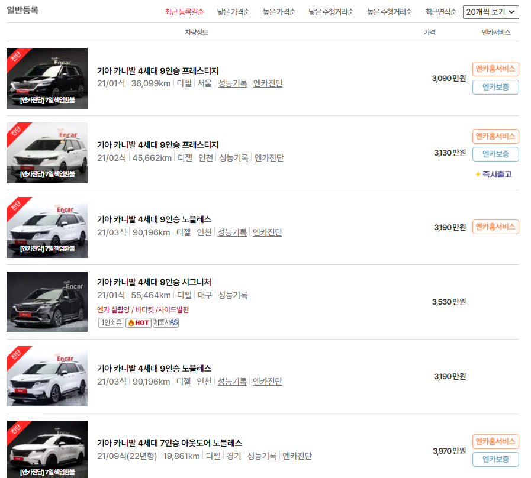Screen dimensions: 531x478
Task: Sort by 최근 등록일순
Action: (x=184, y=12)
